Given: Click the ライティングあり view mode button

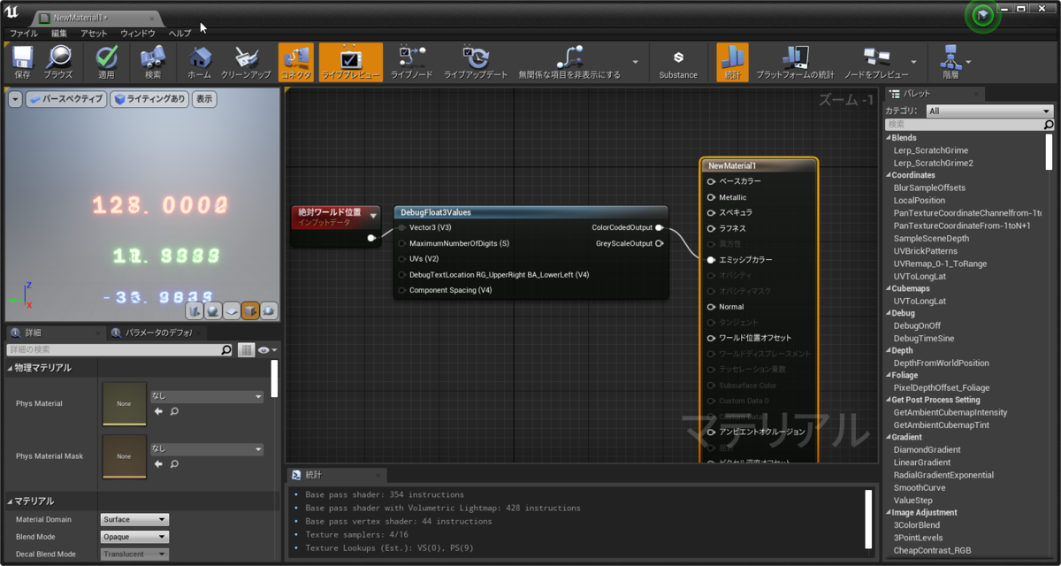Looking at the screenshot, I should click(149, 99).
